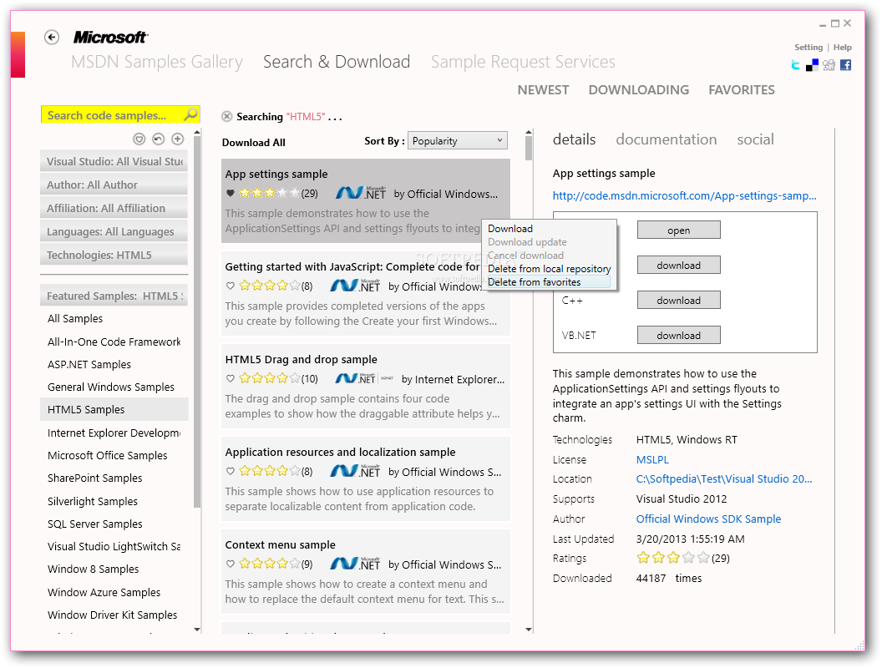Select Silverlight Samples category
The height and width of the screenshot is (668, 882).
coord(114,501)
